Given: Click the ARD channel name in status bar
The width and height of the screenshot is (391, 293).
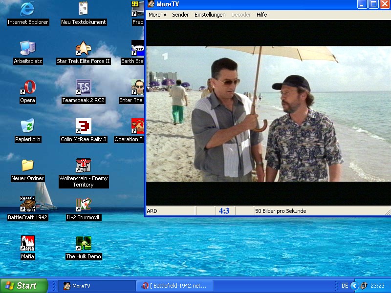Looking at the screenshot, I should click(152, 211).
